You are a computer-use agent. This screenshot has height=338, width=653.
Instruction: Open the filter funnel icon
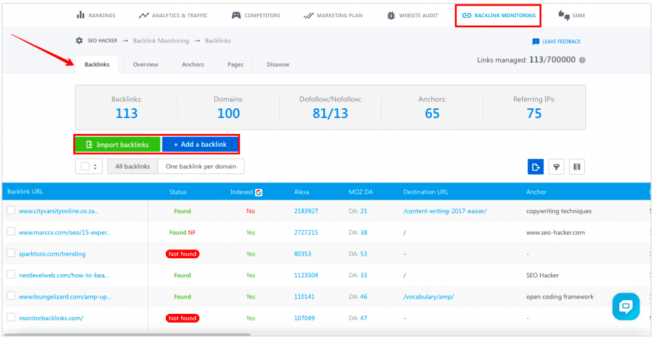(x=556, y=167)
